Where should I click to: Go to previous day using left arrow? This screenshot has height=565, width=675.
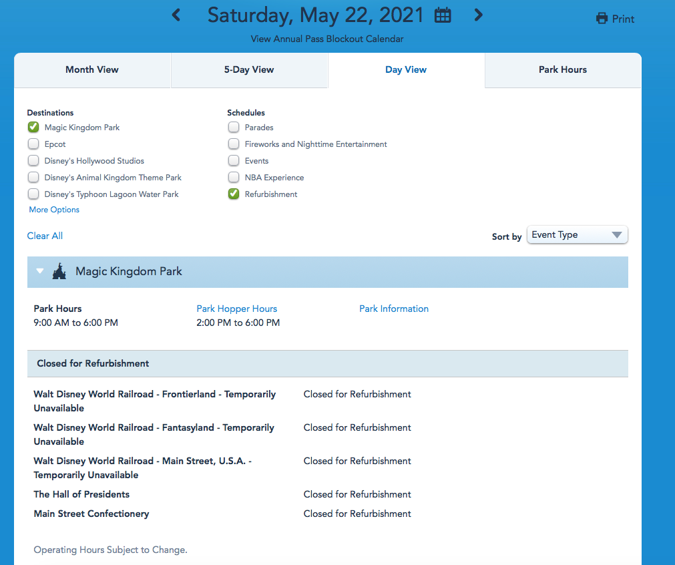click(176, 15)
